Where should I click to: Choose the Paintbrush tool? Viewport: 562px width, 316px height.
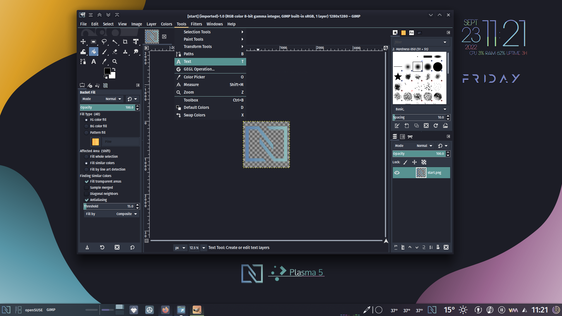pos(104,51)
